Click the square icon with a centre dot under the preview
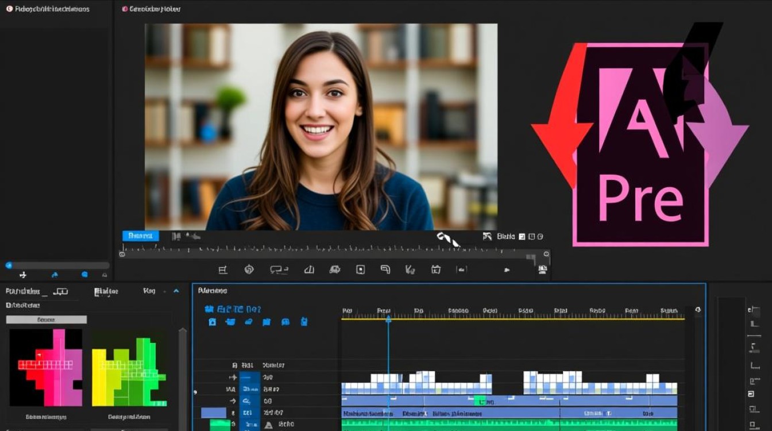 pyautogui.click(x=360, y=270)
